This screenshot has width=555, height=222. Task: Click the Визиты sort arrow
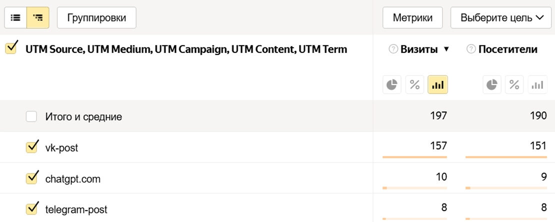pyautogui.click(x=446, y=49)
